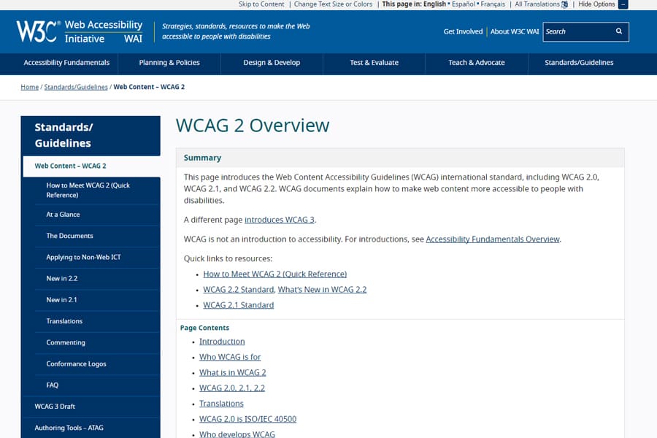Viewport: 657px width, 438px height.
Task: Open Get Involved link
Action: 463,31
